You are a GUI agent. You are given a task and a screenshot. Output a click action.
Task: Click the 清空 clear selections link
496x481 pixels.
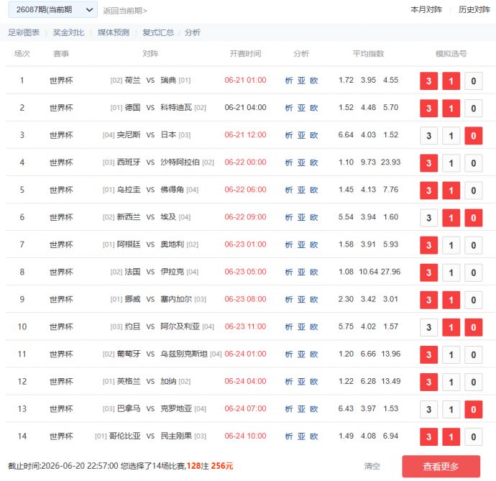click(372, 466)
